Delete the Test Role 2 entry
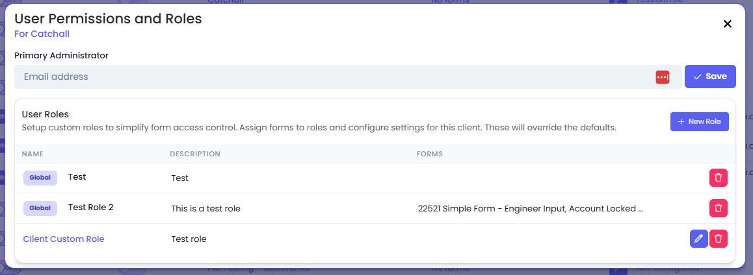Viewport: 753px width, 275px height. (718, 208)
